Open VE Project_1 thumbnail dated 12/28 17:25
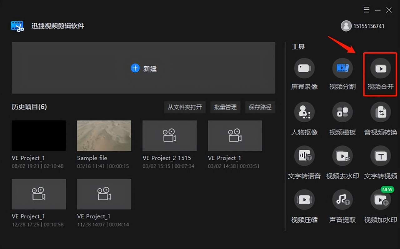Screen dimensions: 400x249 pyautogui.click(x=39, y=194)
